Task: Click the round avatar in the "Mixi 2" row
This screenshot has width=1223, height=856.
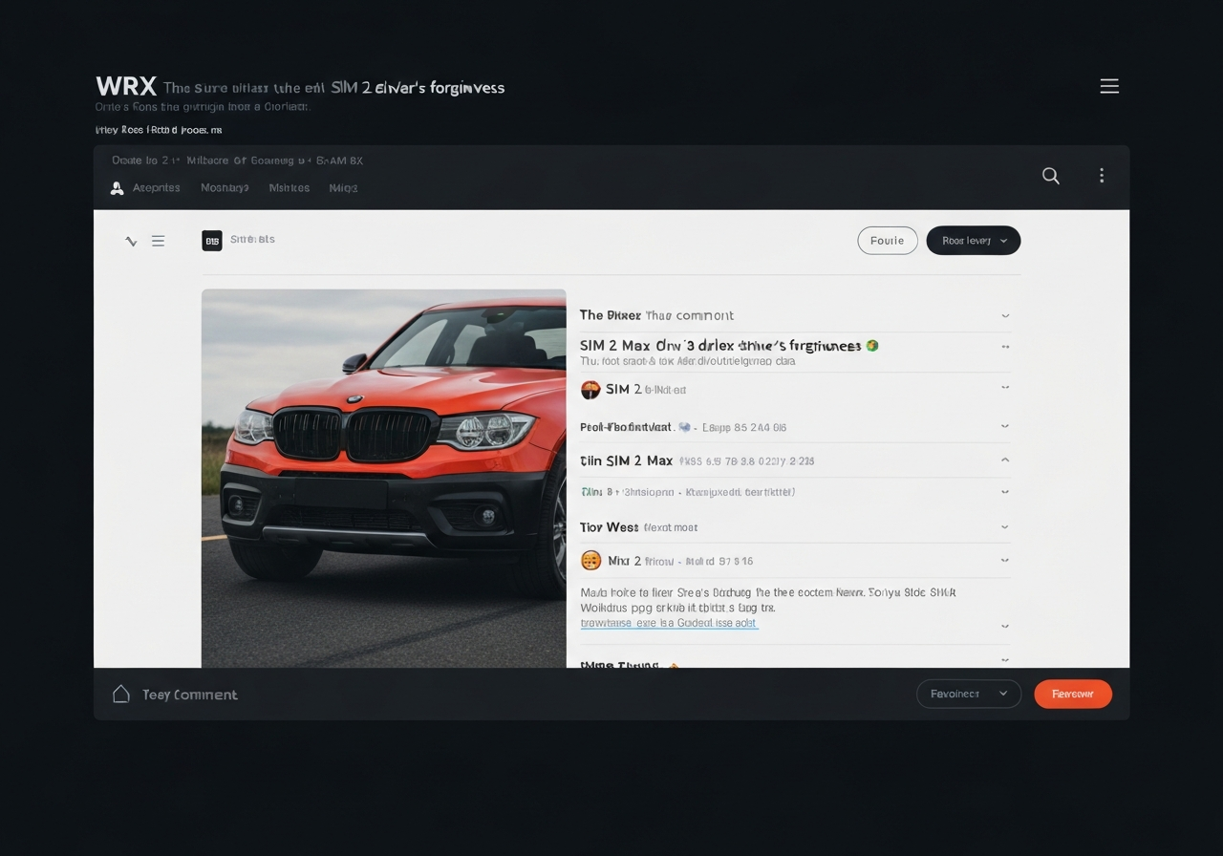Action: 590,561
